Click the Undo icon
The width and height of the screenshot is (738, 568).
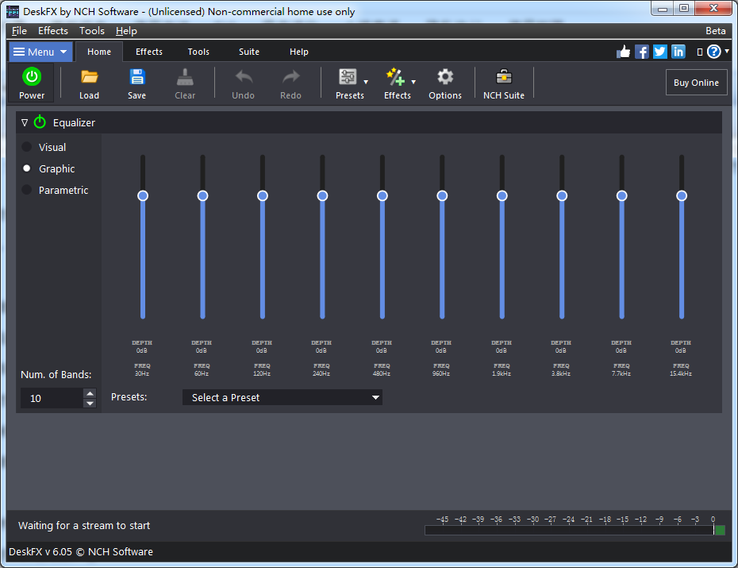243,83
